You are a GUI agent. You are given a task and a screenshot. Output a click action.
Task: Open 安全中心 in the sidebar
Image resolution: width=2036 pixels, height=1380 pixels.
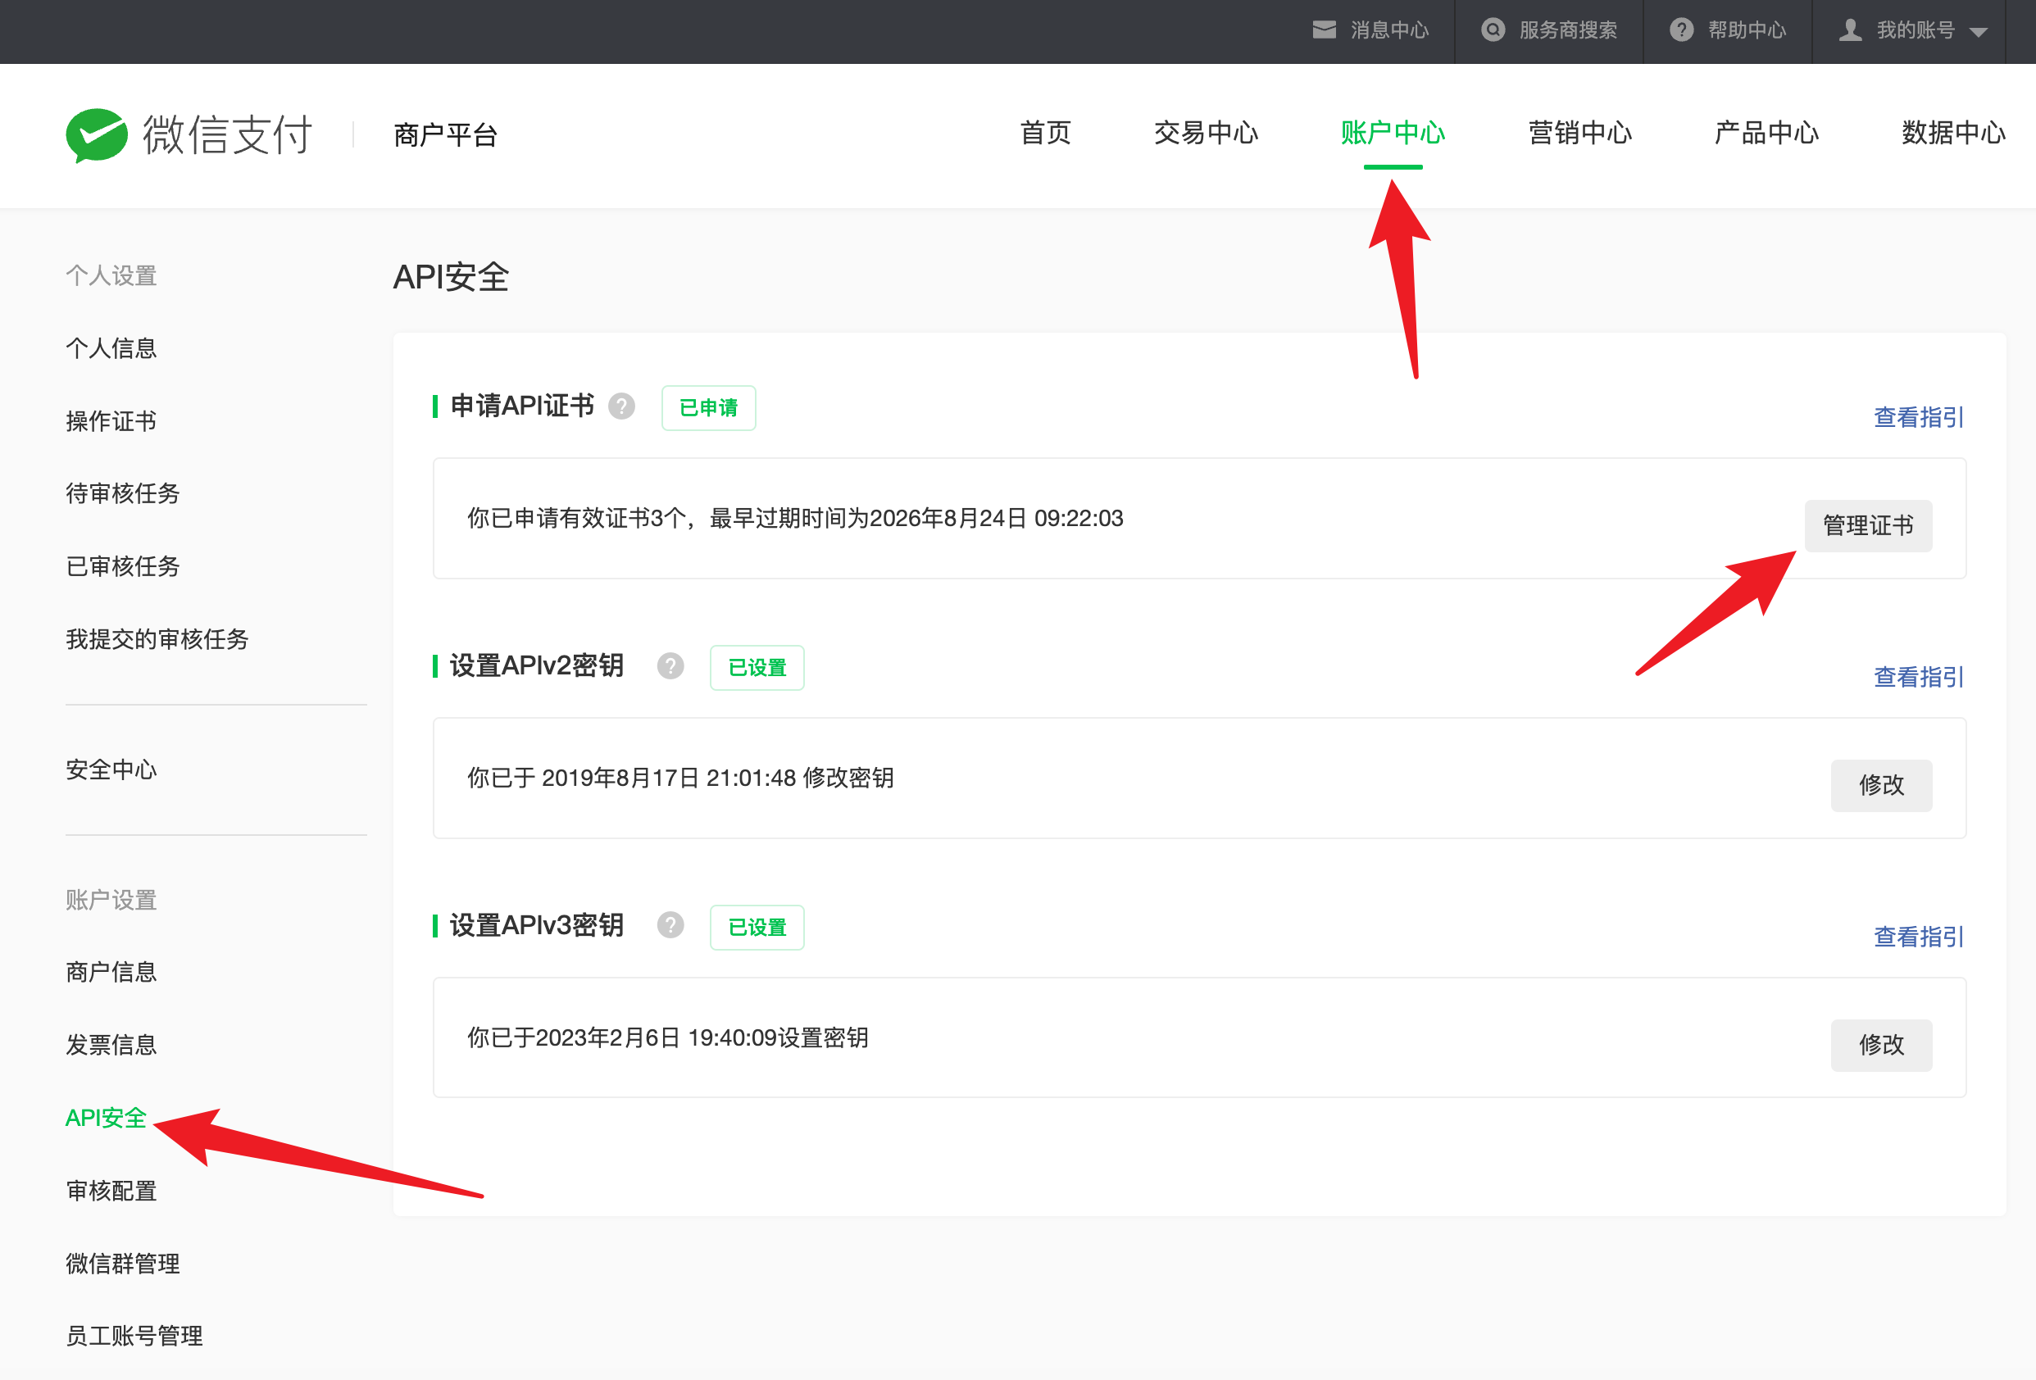(111, 769)
